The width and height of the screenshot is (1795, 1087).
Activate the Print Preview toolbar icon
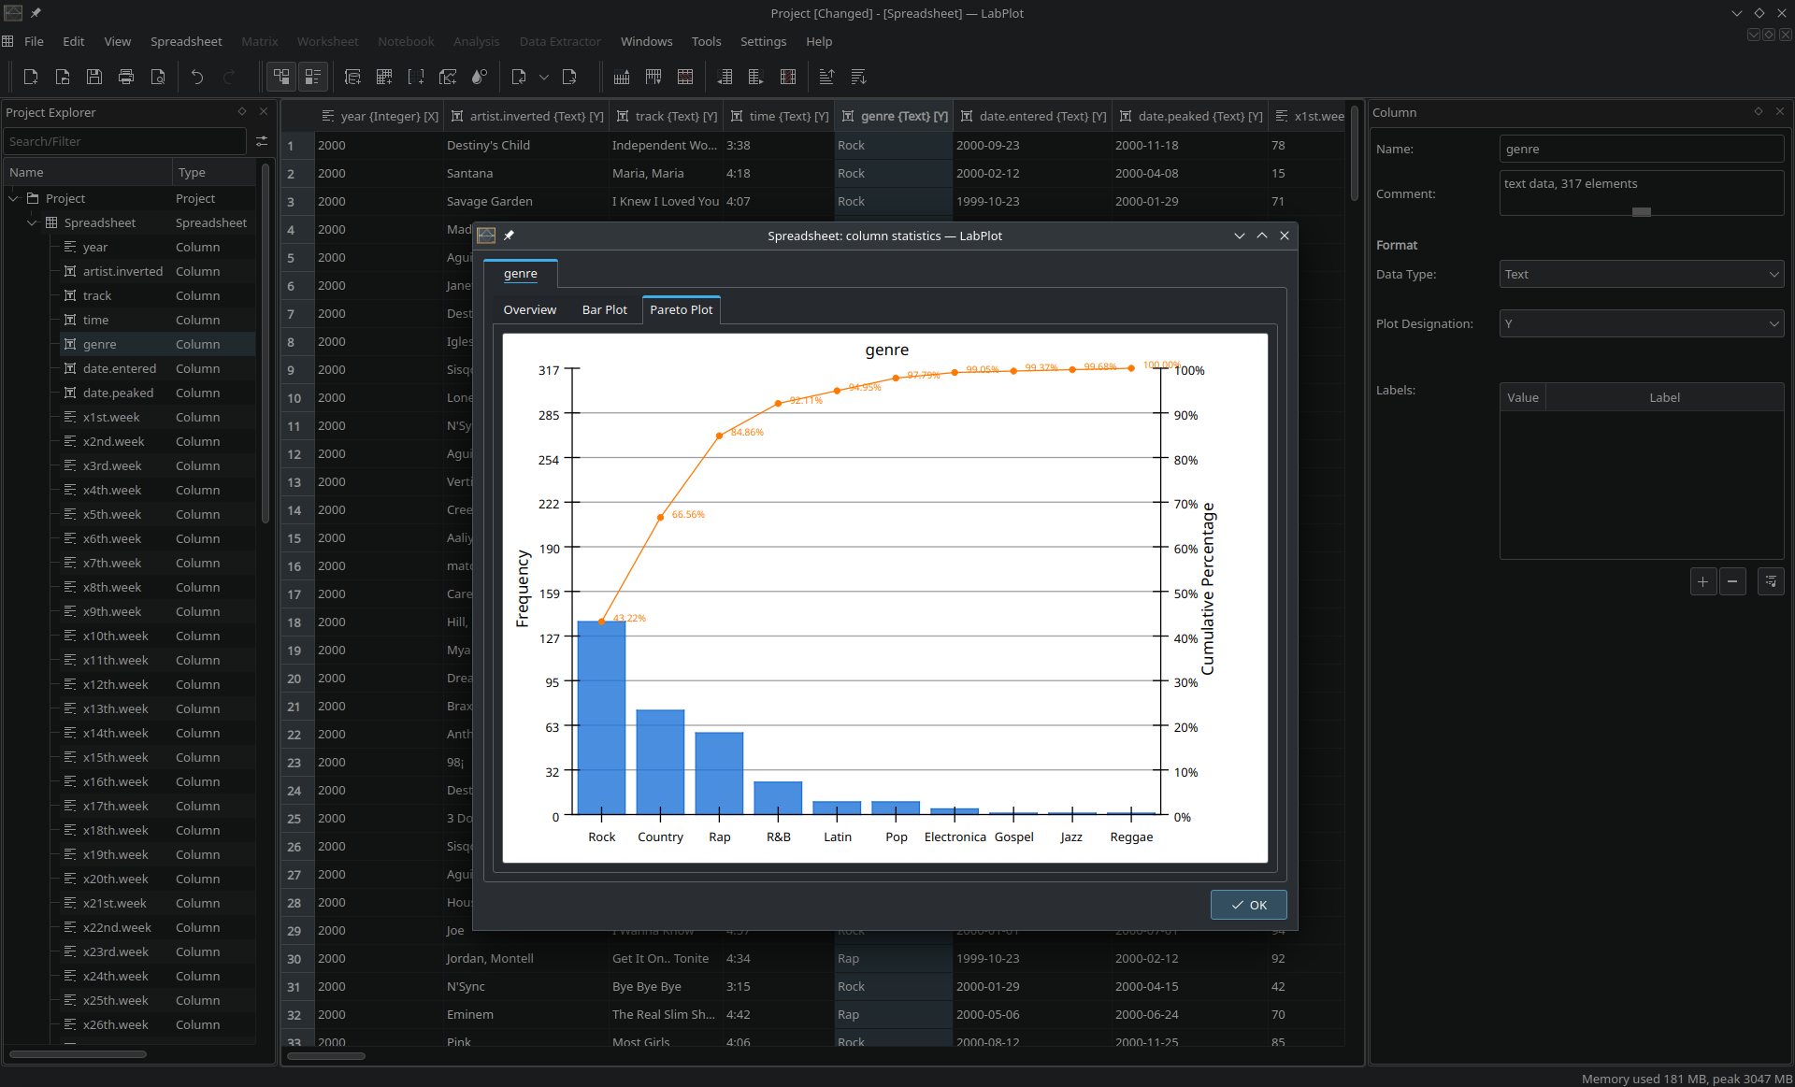point(158,77)
